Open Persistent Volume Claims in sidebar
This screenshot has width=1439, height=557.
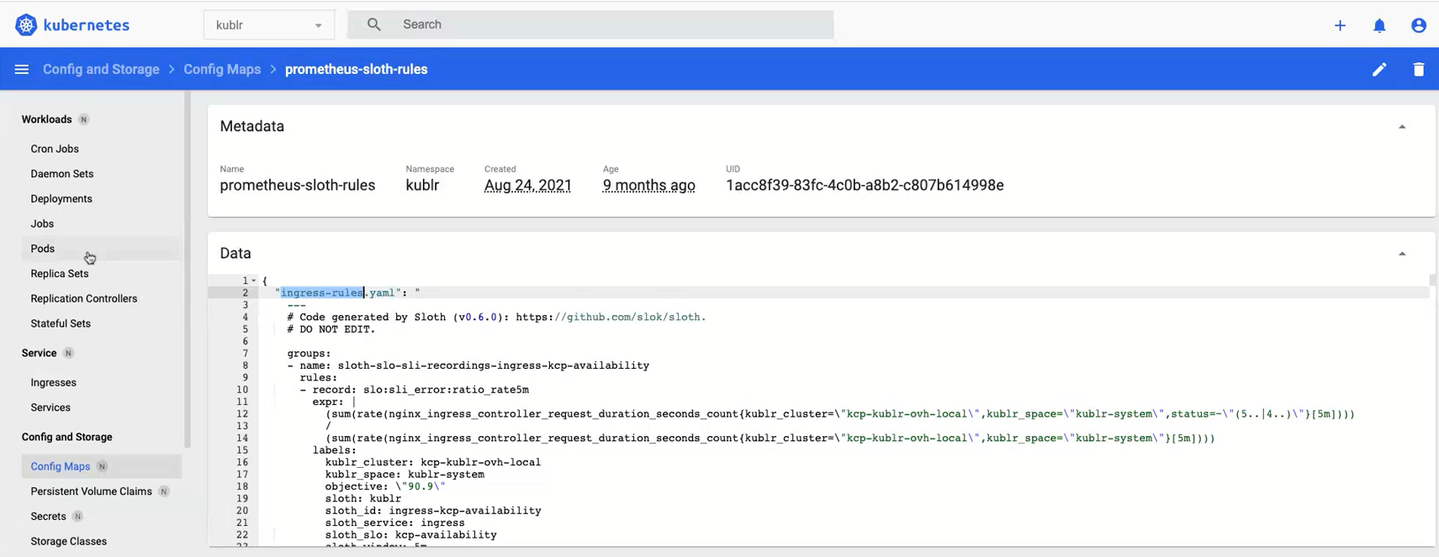(x=91, y=491)
